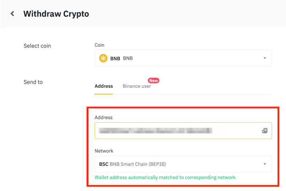Screen dimensions: 286x191
Task: Click the bold BSC network abbreviation
Action: 104,164
